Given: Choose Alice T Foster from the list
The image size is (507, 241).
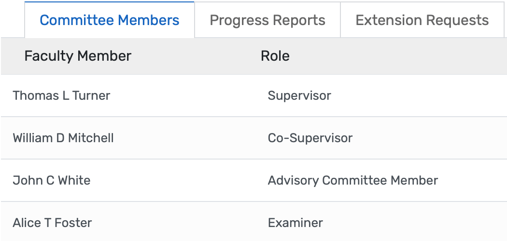Looking at the screenshot, I should pos(52,223).
